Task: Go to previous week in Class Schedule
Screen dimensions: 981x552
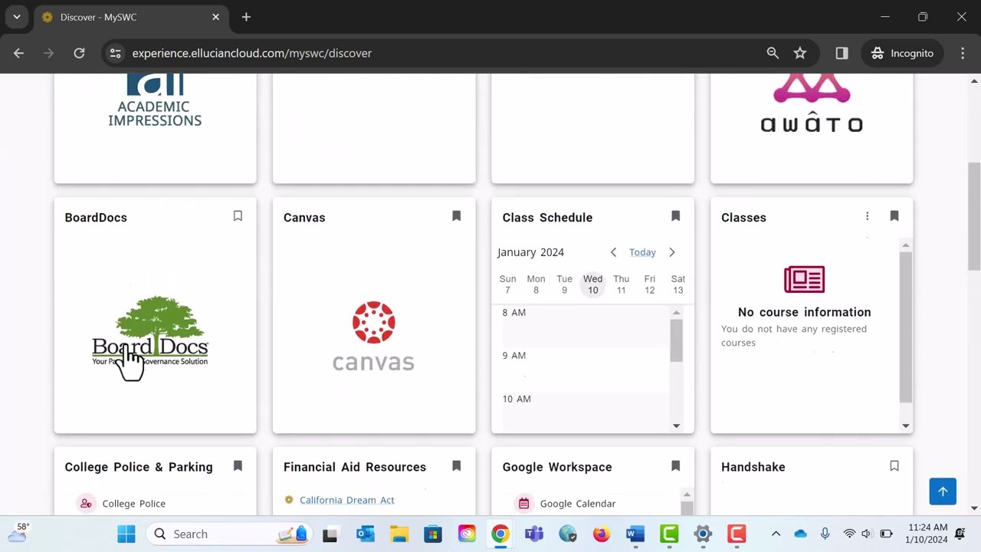Action: pos(613,252)
